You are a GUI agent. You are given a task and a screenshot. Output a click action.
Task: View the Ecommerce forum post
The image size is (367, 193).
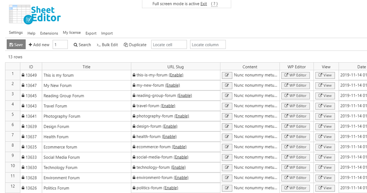click(x=325, y=147)
